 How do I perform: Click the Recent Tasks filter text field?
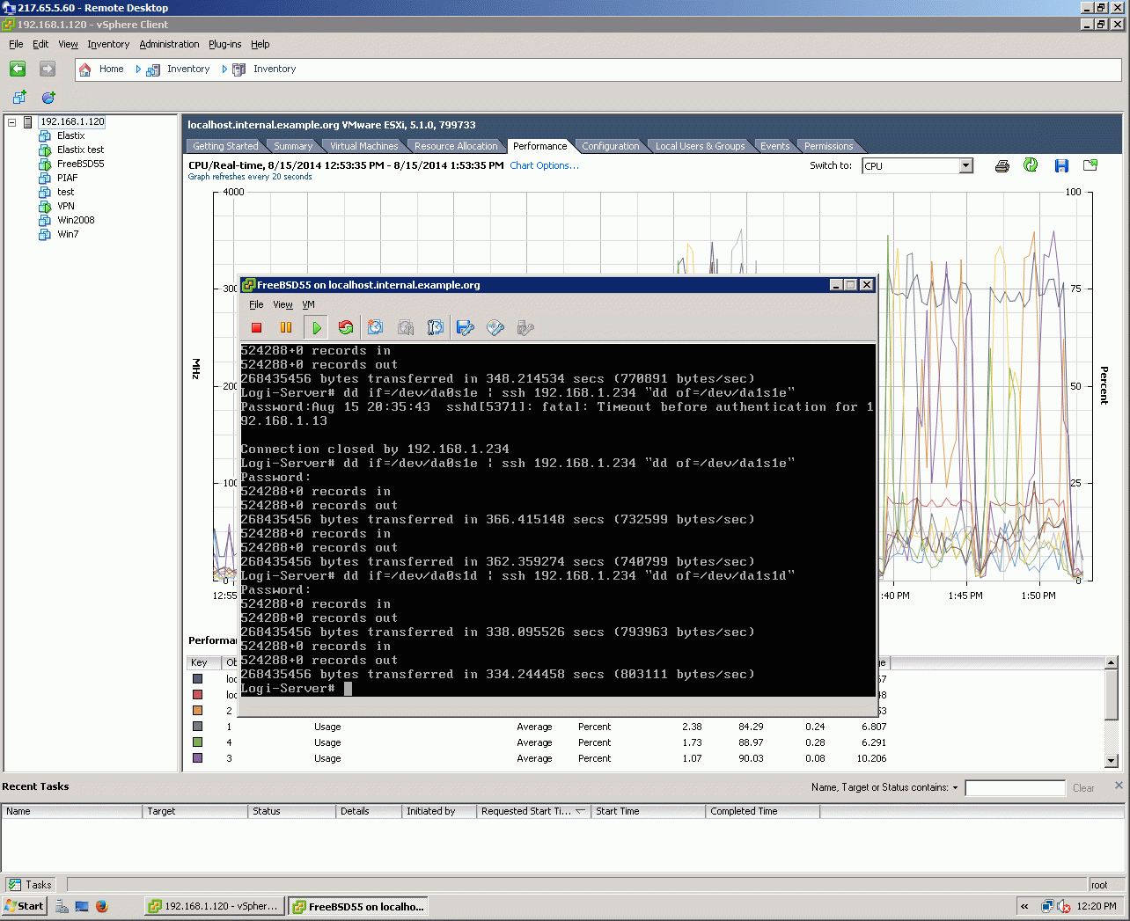pyautogui.click(x=1015, y=788)
